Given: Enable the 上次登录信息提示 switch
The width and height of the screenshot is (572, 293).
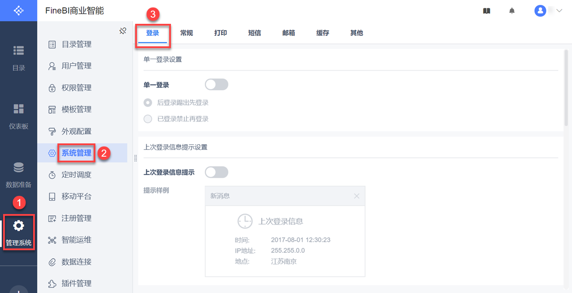Looking at the screenshot, I should (x=216, y=172).
